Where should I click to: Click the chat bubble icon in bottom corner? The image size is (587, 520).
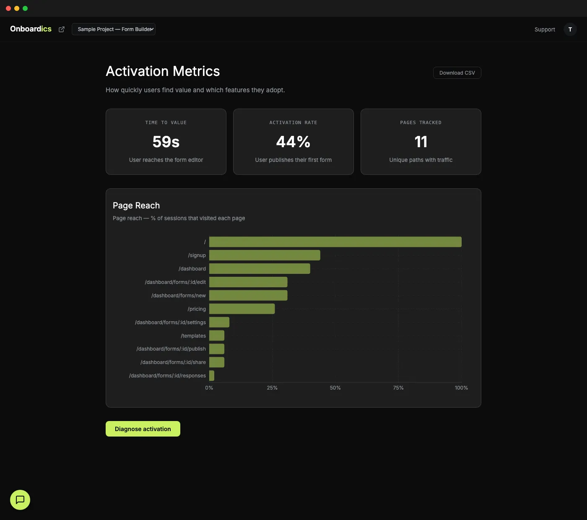tap(20, 500)
